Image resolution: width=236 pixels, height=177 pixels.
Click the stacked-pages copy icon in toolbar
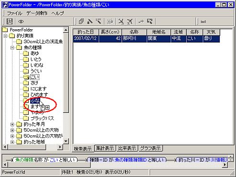[x=81, y=22]
